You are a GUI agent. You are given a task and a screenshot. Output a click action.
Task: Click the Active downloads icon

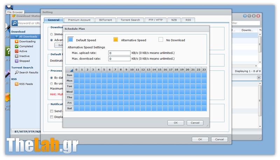(x=16, y=51)
